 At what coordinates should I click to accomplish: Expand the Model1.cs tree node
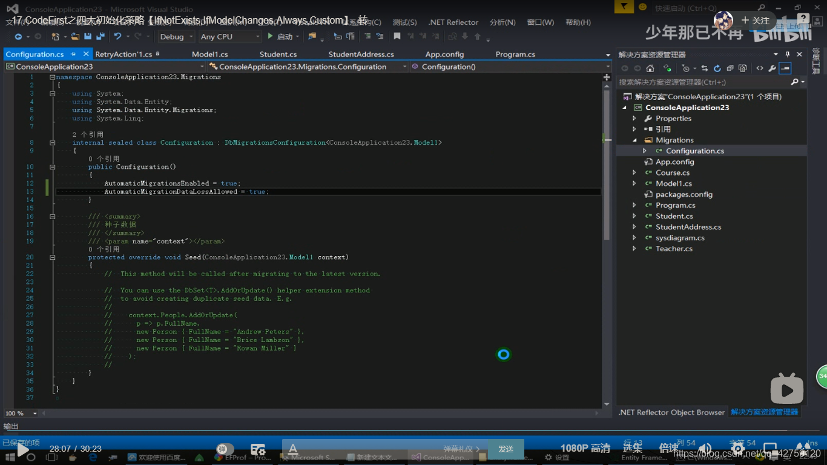(634, 183)
